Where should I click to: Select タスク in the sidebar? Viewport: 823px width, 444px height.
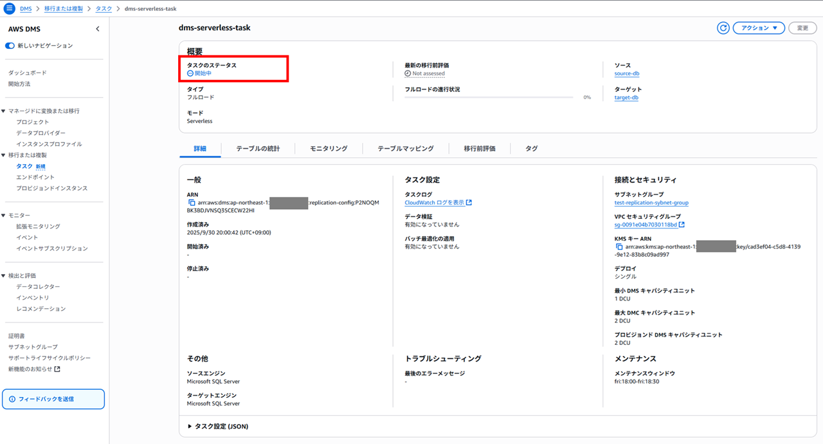point(24,166)
